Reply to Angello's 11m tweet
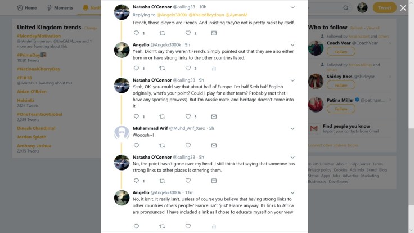 pos(136,226)
